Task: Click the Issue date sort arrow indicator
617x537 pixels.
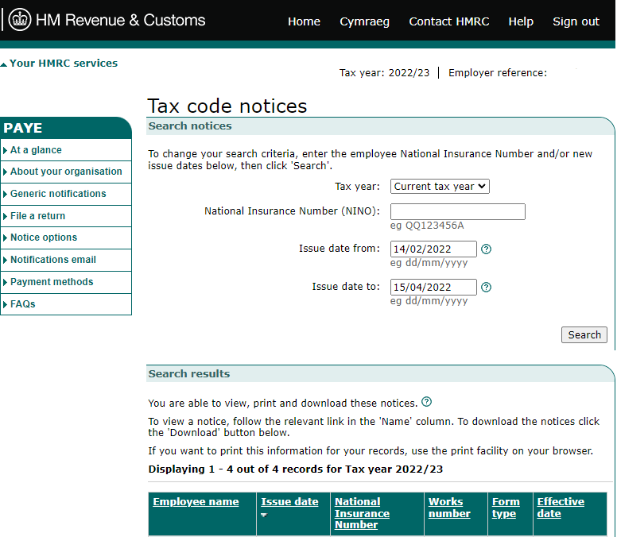Action: pyautogui.click(x=264, y=515)
